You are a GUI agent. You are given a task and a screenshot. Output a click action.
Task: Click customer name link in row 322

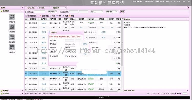pos(44,58)
